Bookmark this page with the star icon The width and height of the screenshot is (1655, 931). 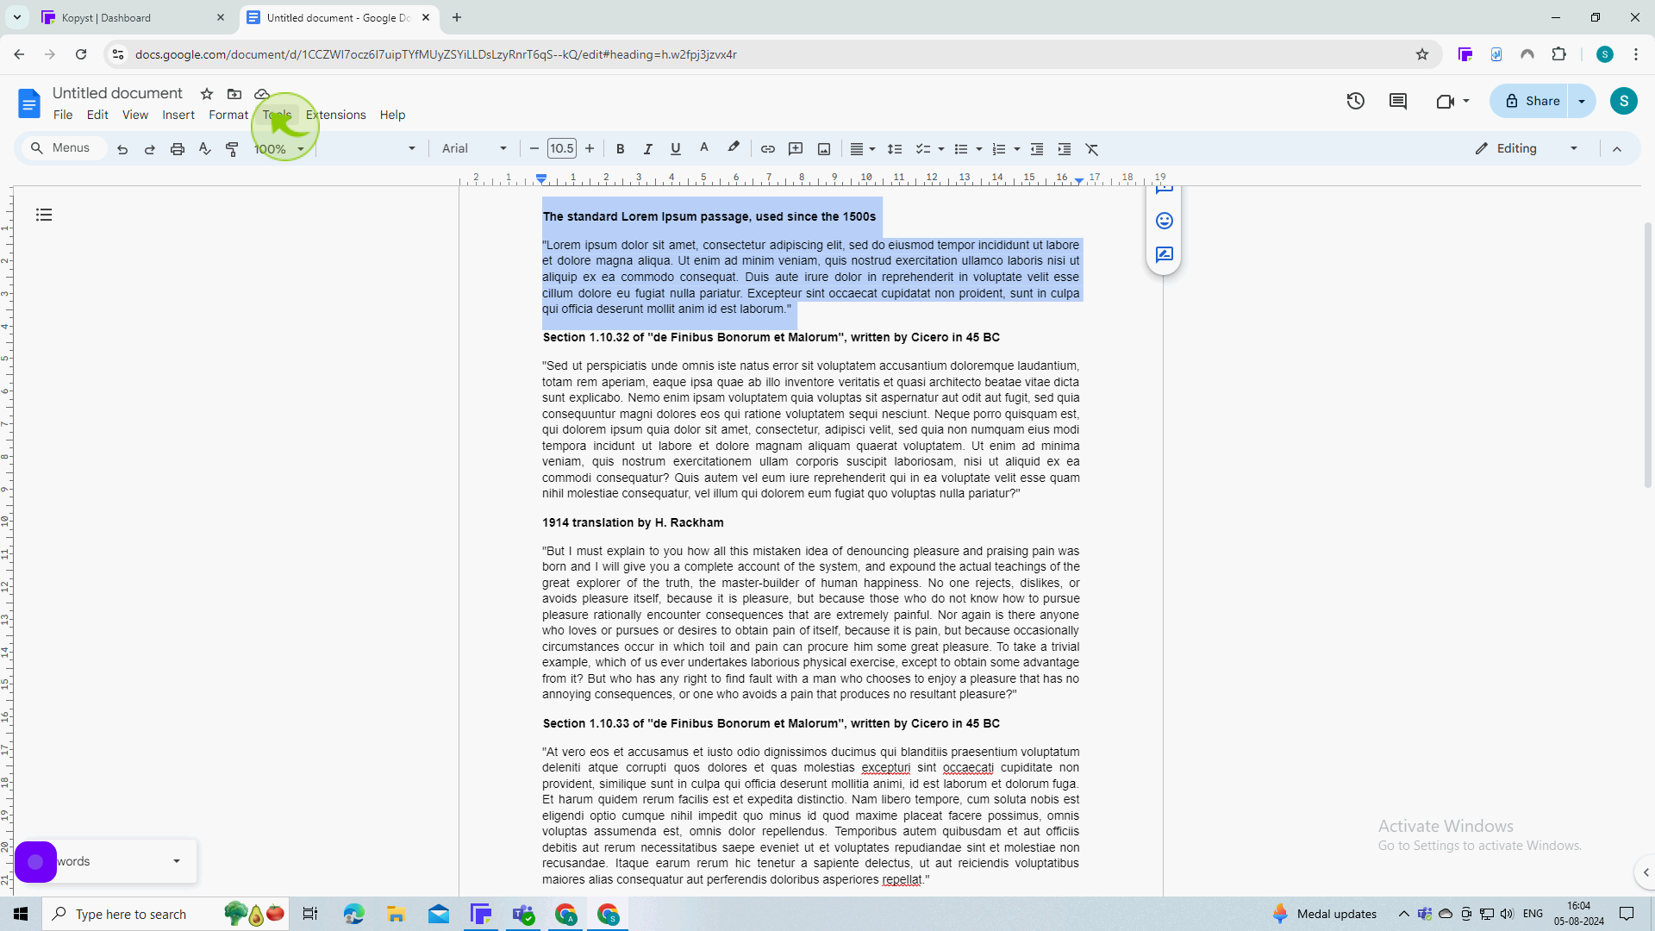click(x=1422, y=54)
